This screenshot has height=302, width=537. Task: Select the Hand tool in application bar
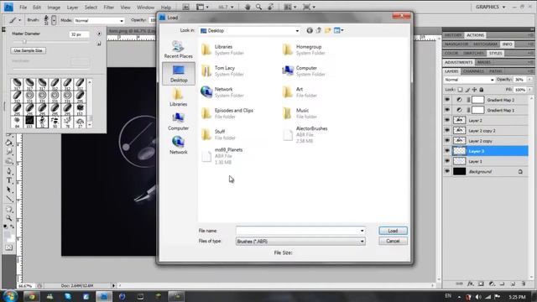tap(248, 7)
